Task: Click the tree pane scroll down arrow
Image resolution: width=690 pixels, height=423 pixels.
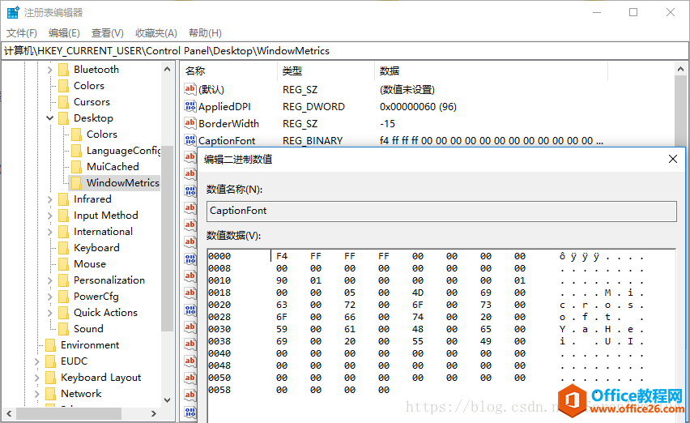Action: [x=167, y=400]
